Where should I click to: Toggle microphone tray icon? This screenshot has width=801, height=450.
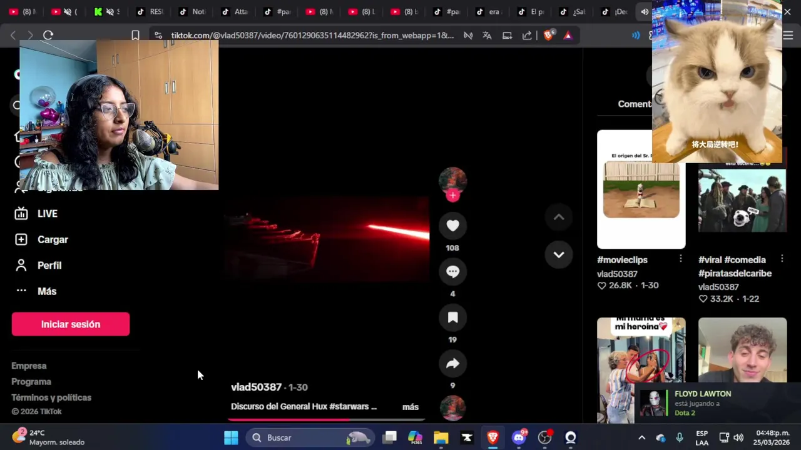pos(680,437)
